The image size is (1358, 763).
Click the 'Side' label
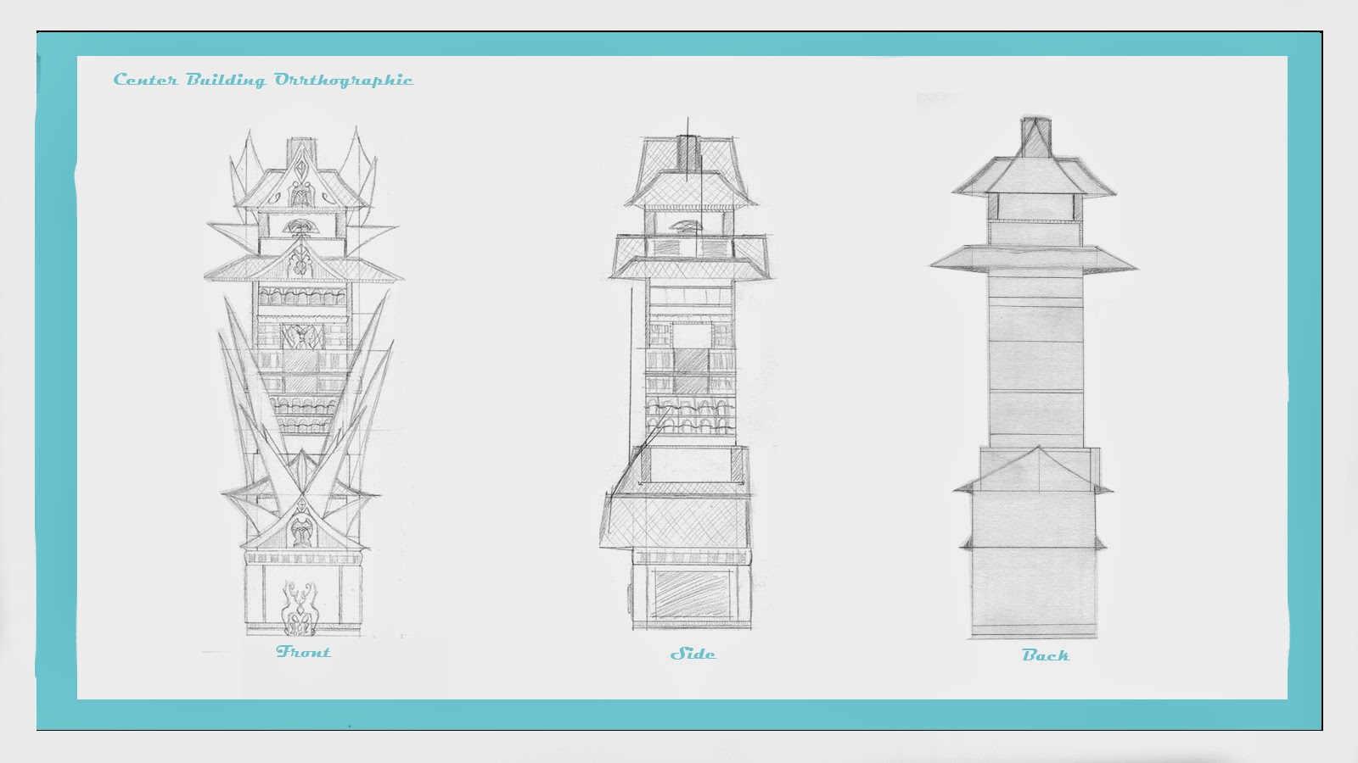pos(693,654)
